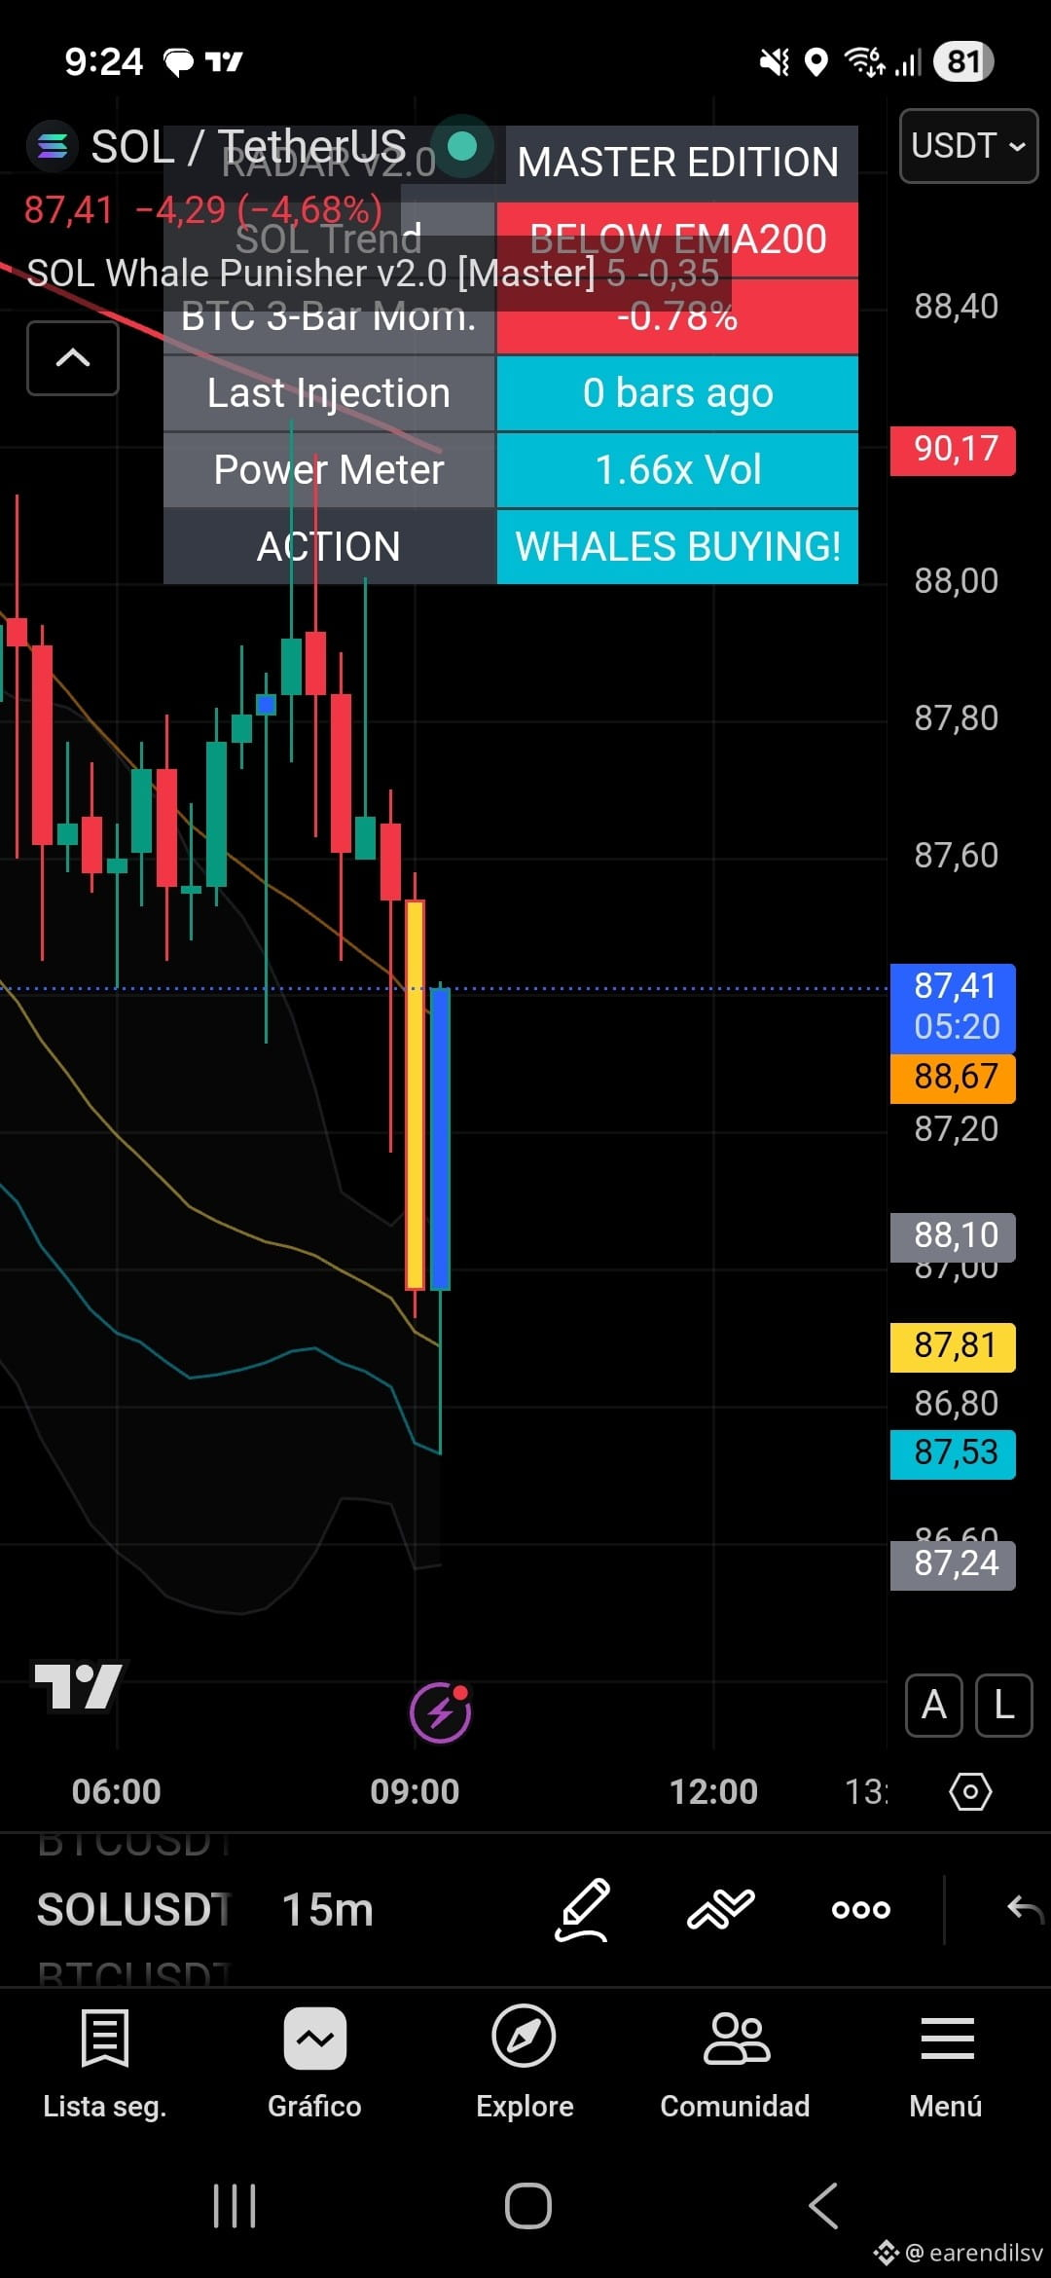Tap the WHALES BUYING! action cell
Screen dimensions: 1051x2278
(677, 547)
